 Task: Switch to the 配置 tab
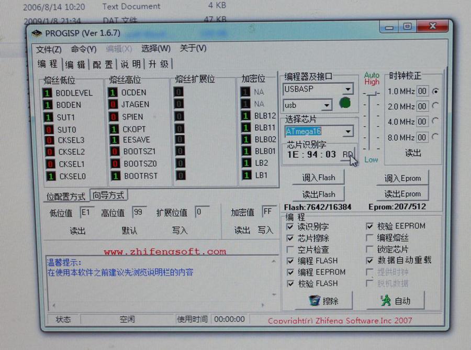[x=103, y=64]
